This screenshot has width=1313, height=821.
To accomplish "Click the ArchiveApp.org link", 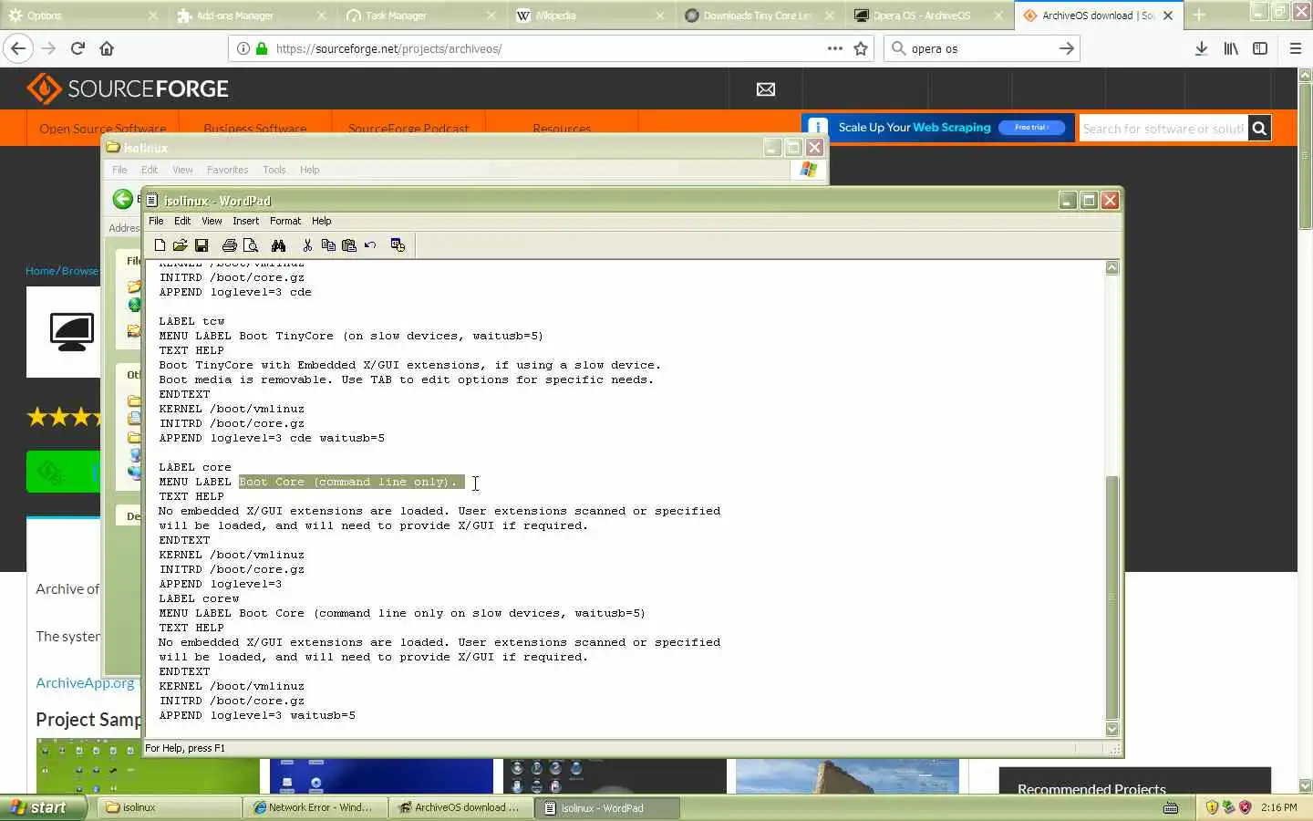I will click(x=85, y=682).
